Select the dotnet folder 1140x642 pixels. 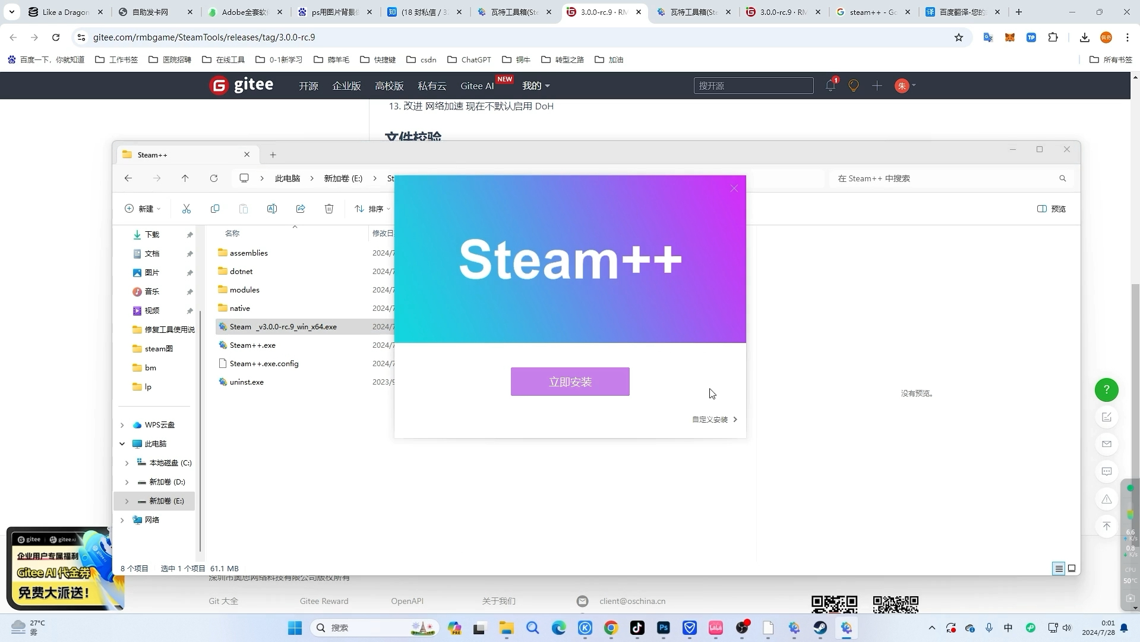241,271
